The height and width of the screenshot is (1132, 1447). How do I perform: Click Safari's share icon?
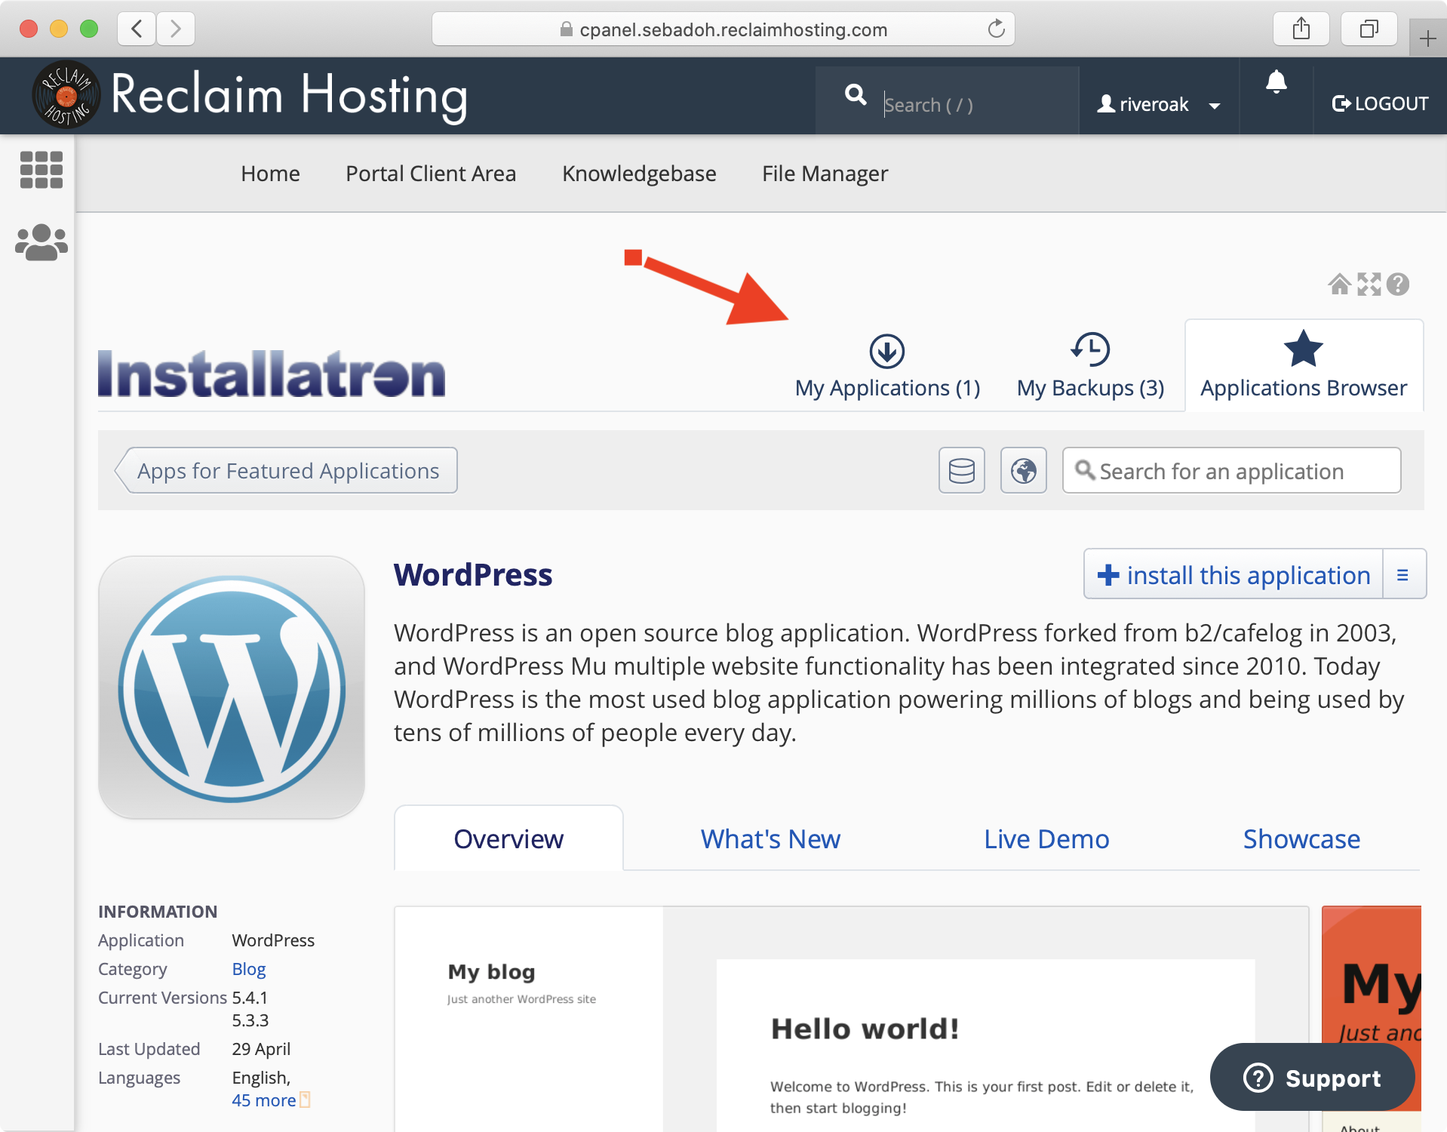coord(1301,29)
